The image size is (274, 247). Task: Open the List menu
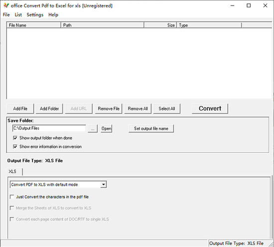tap(18, 14)
